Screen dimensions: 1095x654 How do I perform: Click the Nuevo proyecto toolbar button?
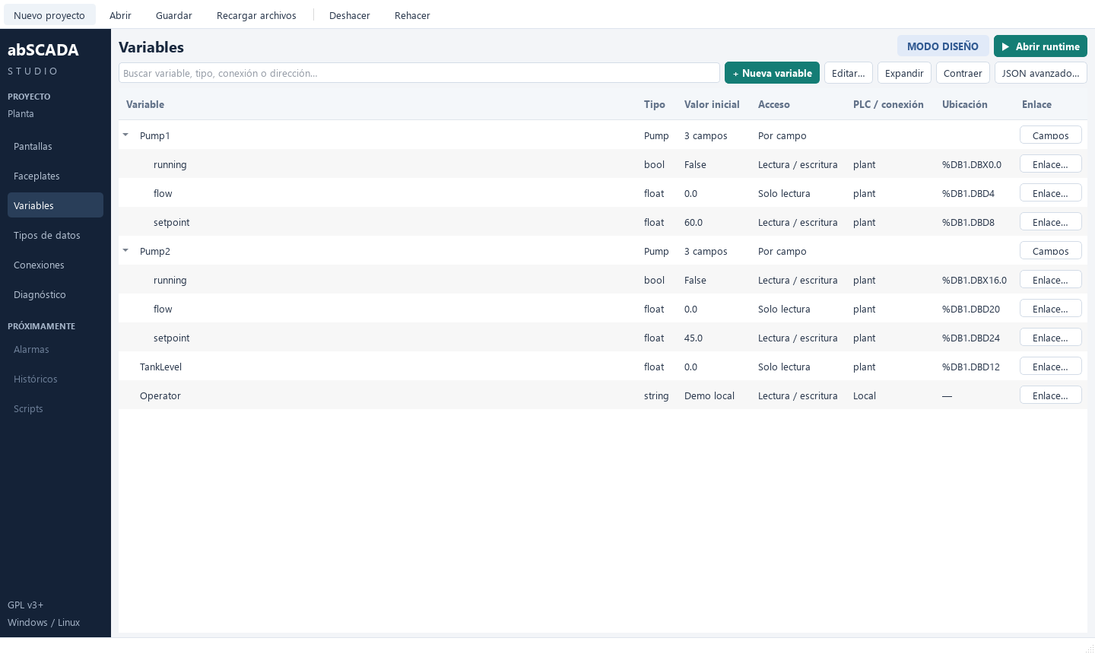point(49,15)
